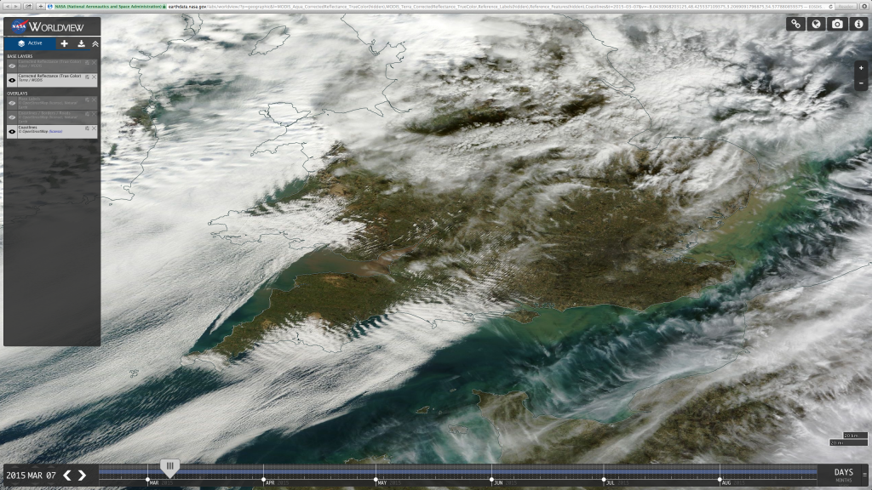Viewport: 872px width, 490px height.
Task: Collapse the layers sidebar panel
Action: [95, 43]
